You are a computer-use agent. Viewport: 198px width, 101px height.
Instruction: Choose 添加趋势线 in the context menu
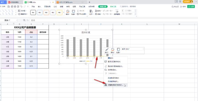[116, 81]
